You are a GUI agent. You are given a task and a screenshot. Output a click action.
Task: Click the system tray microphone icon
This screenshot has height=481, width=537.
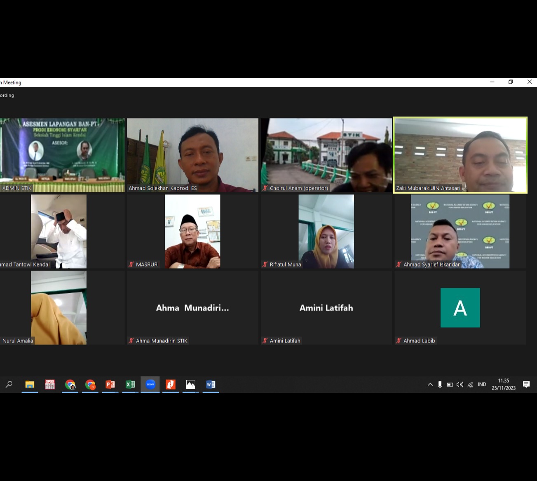[440, 385]
